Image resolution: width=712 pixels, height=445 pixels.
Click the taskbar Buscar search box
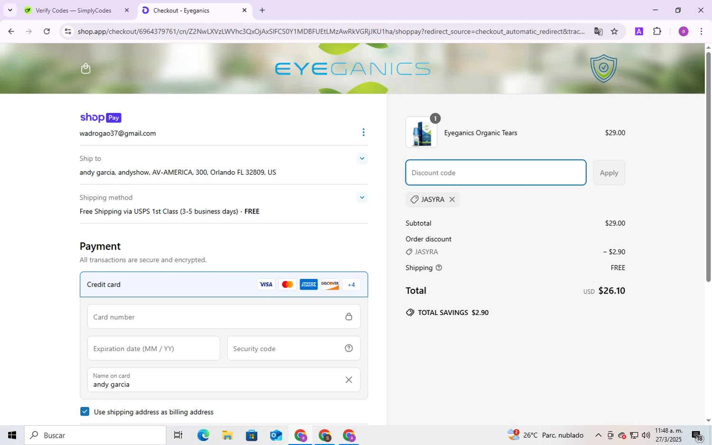click(x=95, y=435)
